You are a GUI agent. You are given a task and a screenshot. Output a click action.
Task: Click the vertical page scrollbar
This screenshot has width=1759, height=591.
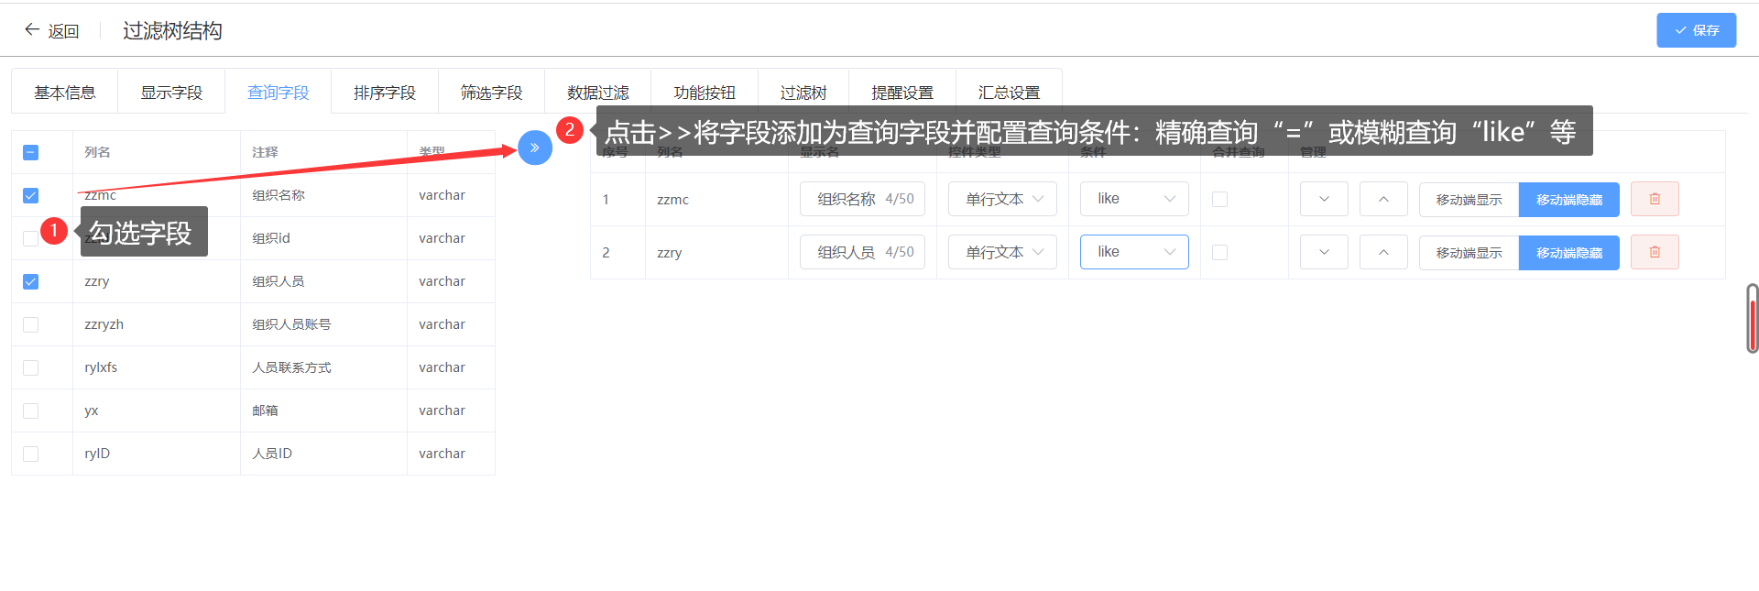(x=1753, y=318)
